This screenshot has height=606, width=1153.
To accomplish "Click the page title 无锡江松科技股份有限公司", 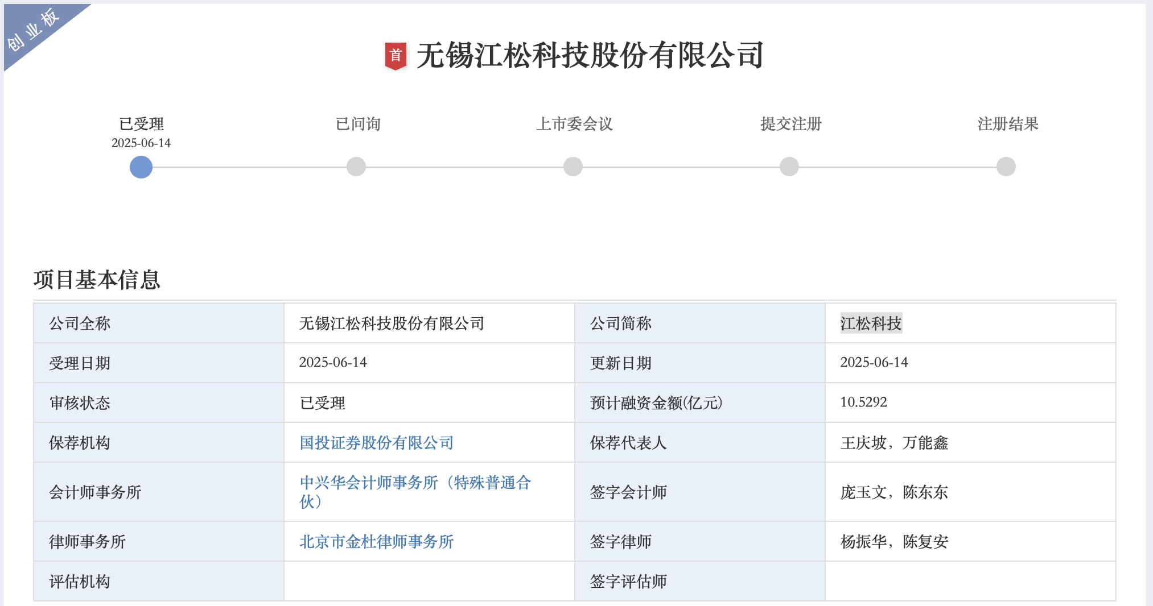I will click(x=590, y=56).
